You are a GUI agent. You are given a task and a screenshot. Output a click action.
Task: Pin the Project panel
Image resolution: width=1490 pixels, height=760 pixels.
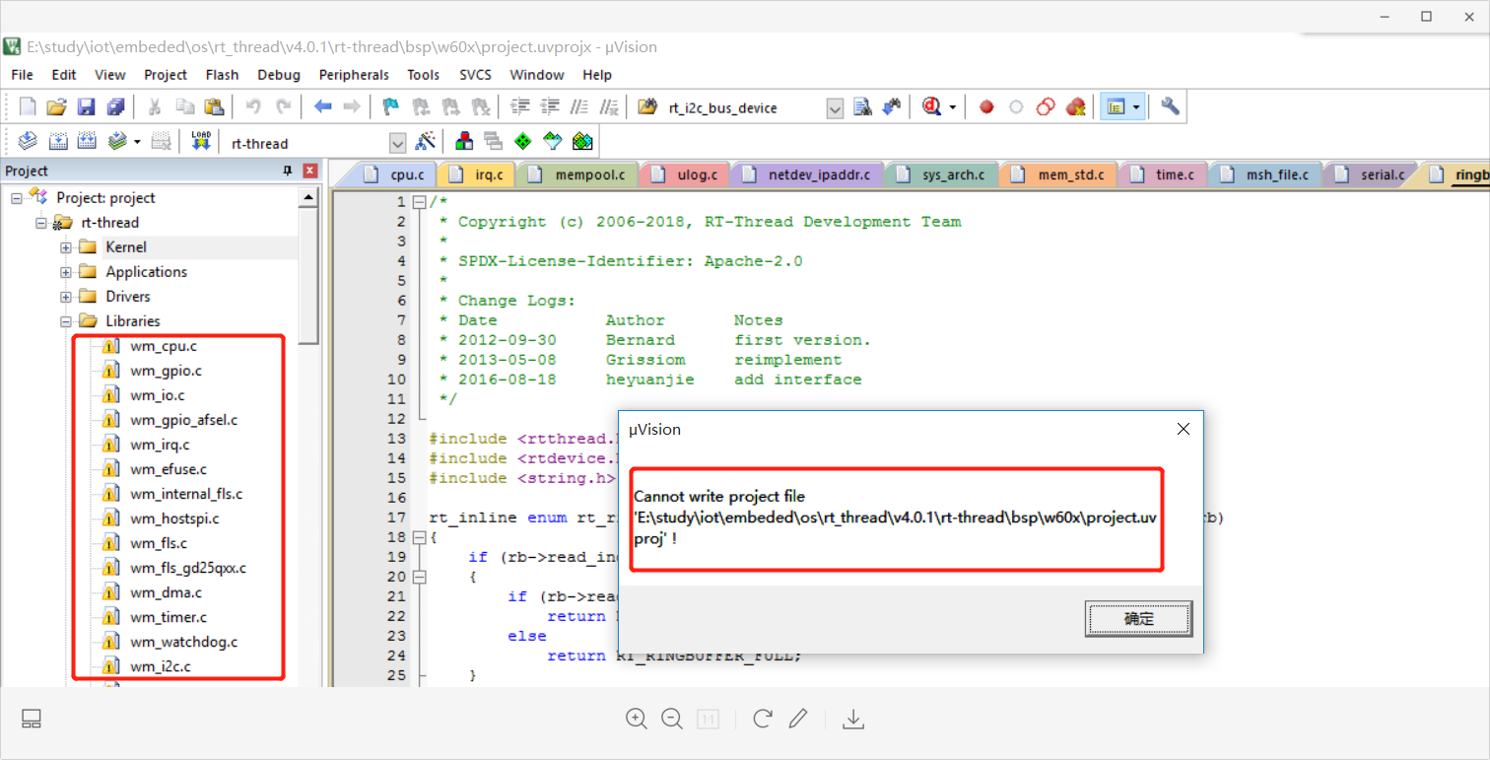(x=288, y=172)
